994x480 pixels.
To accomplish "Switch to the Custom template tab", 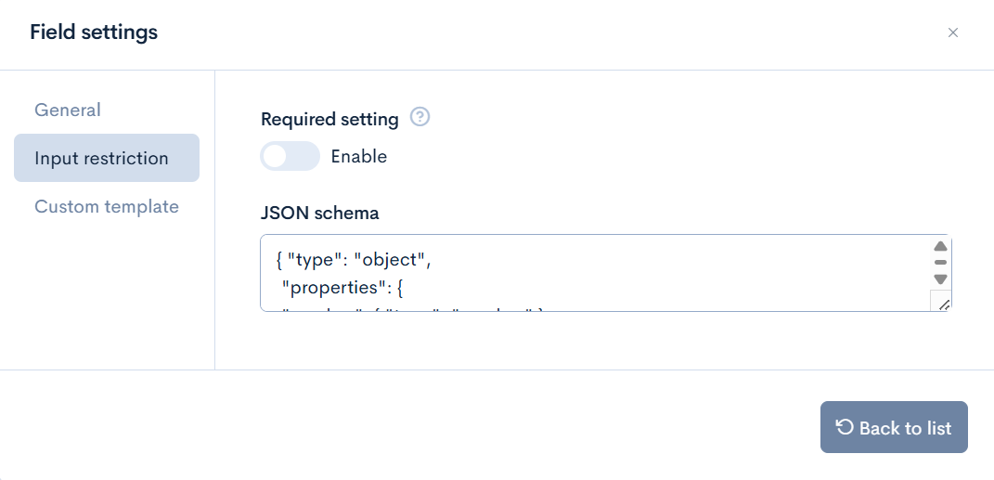I will (x=107, y=206).
